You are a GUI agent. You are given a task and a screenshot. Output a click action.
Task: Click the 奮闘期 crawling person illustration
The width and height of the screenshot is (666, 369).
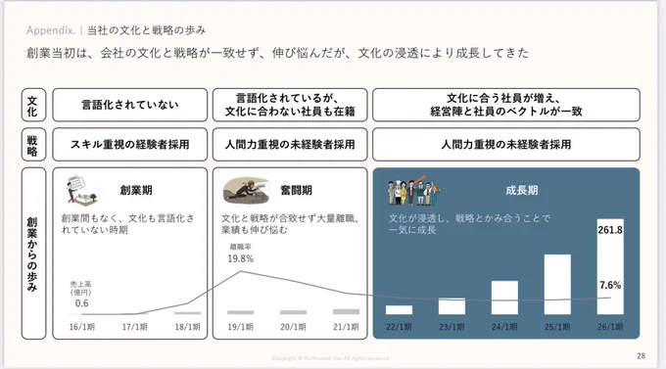247,190
